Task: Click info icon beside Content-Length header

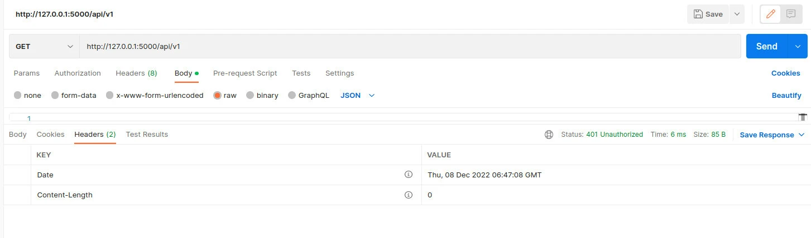Action: (408, 195)
